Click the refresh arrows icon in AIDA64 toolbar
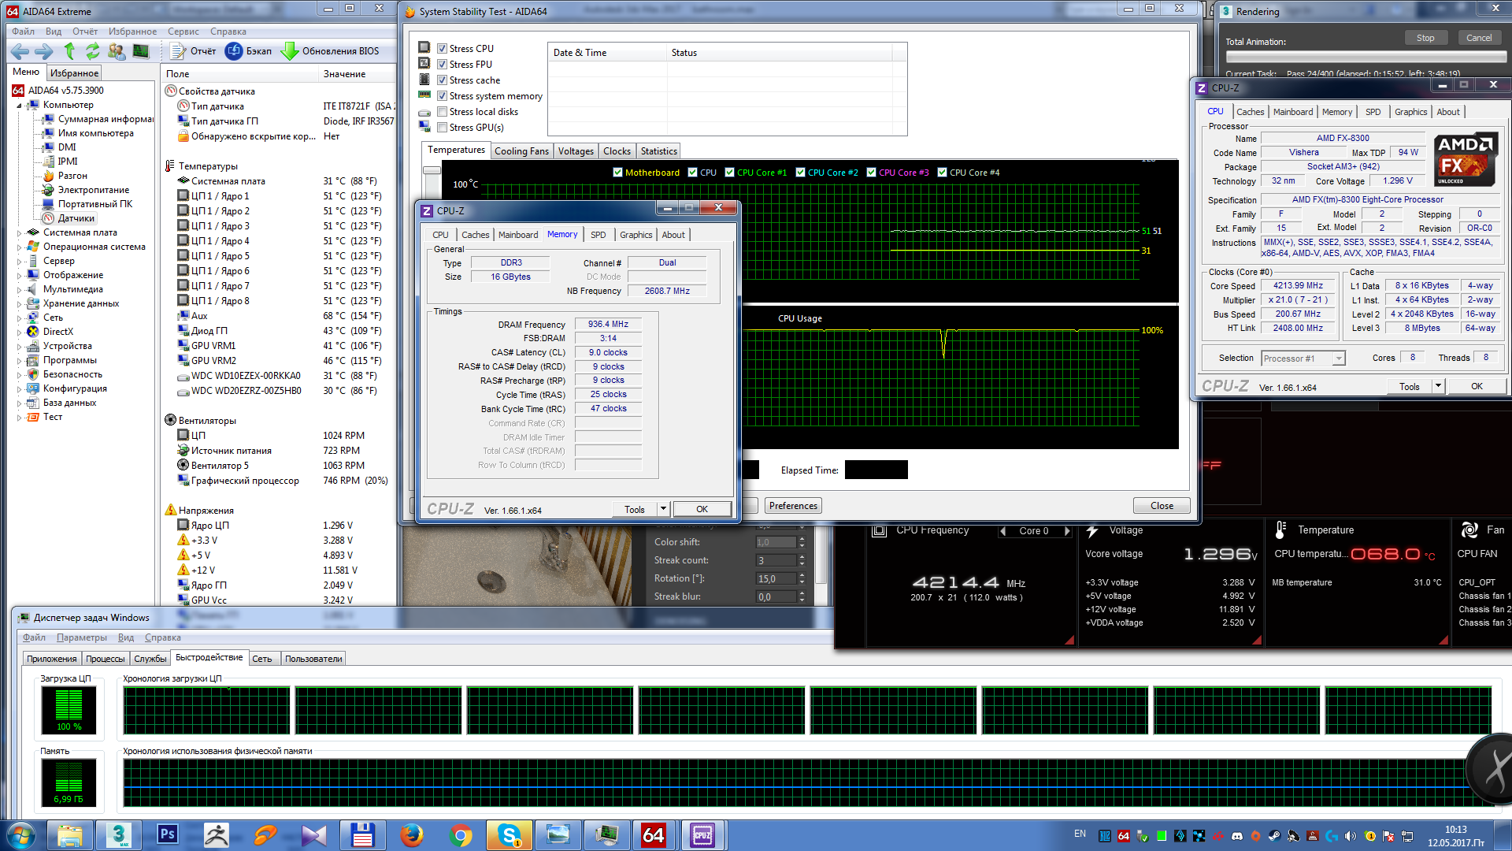The image size is (1512, 851). pos(93,51)
